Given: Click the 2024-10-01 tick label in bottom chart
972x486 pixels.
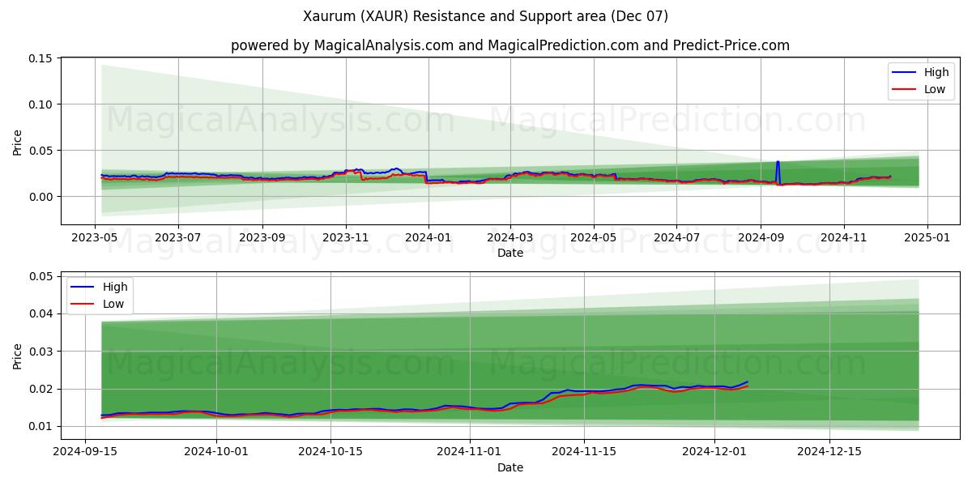Looking at the screenshot, I should [216, 453].
